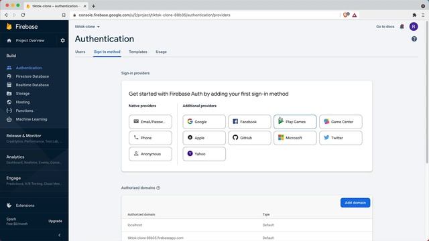The height and width of the screenshot is (241, 429).
Task: Click the localhost domain row
Action: pos(247,225)
